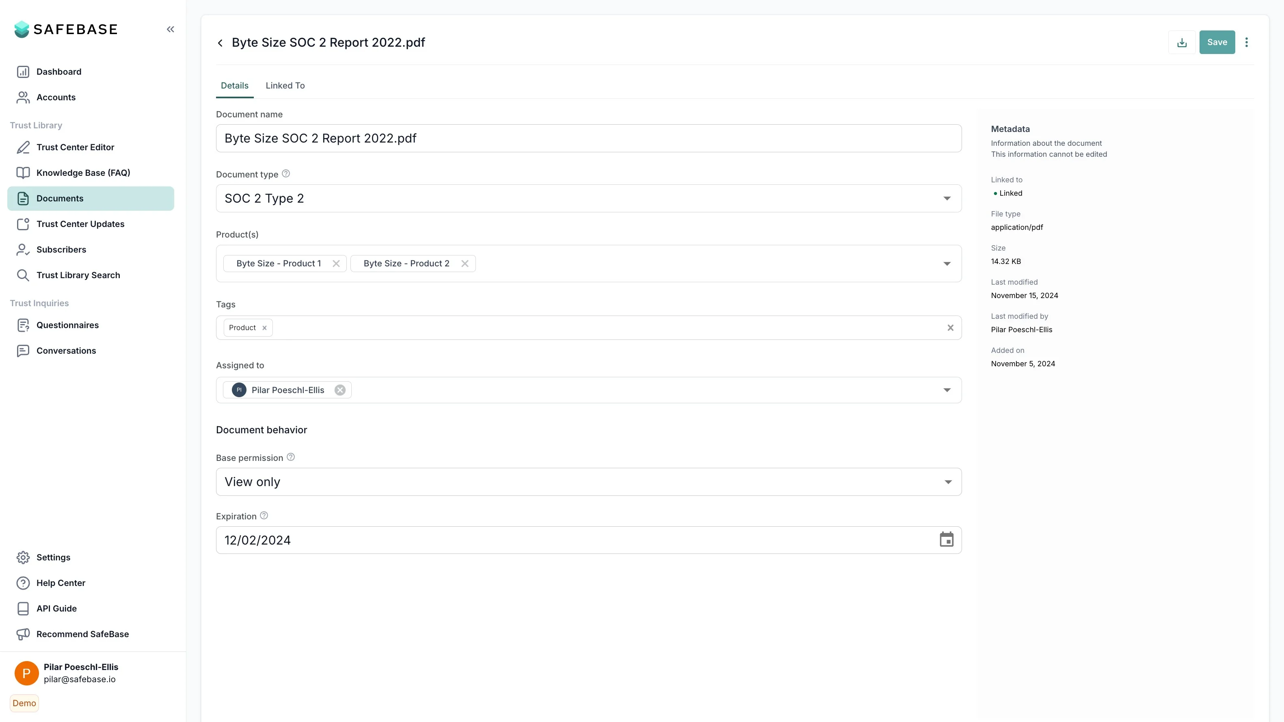Image resolution: width=1284 pixels, height=722 pixels.
Task: Click the Save button
Action: [x=1217, y=42]
